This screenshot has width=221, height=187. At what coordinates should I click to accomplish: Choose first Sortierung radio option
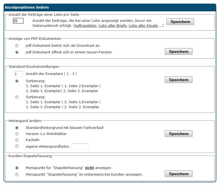pos(17,81)
